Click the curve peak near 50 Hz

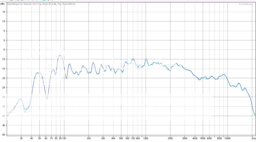pos(39,73)
